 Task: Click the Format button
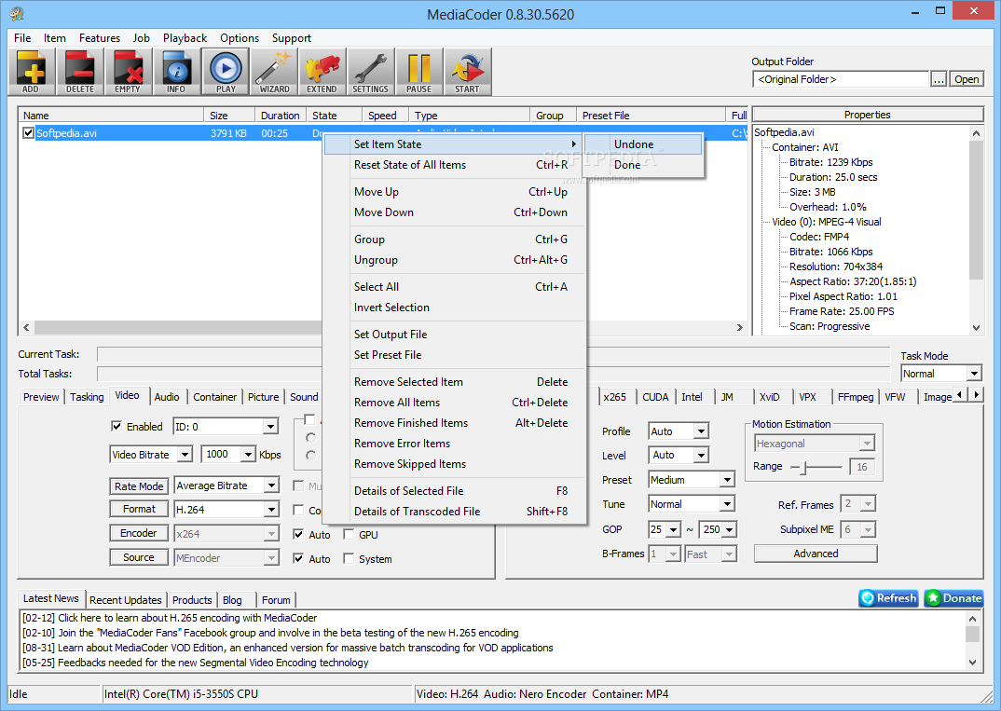point(139,510)
